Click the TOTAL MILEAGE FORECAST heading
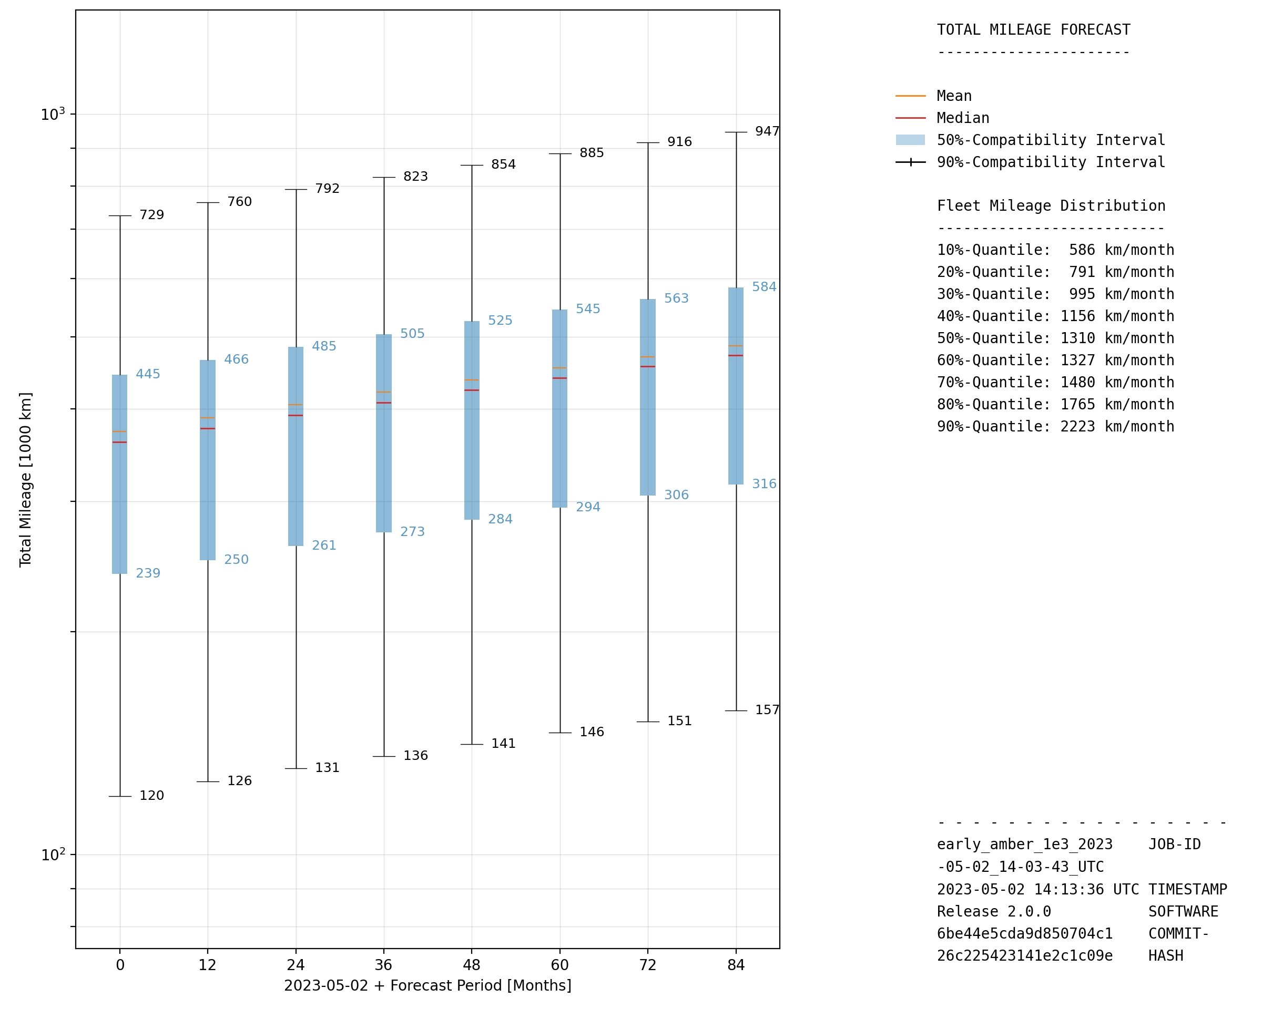The width and height of the screenshot is (1262, 1009). (x=1033, y=30)
